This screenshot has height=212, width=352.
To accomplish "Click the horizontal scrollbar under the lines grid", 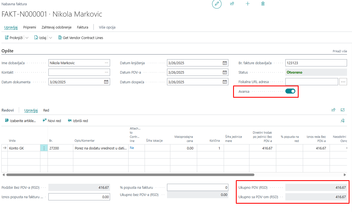I will click(x=130, y=175).
